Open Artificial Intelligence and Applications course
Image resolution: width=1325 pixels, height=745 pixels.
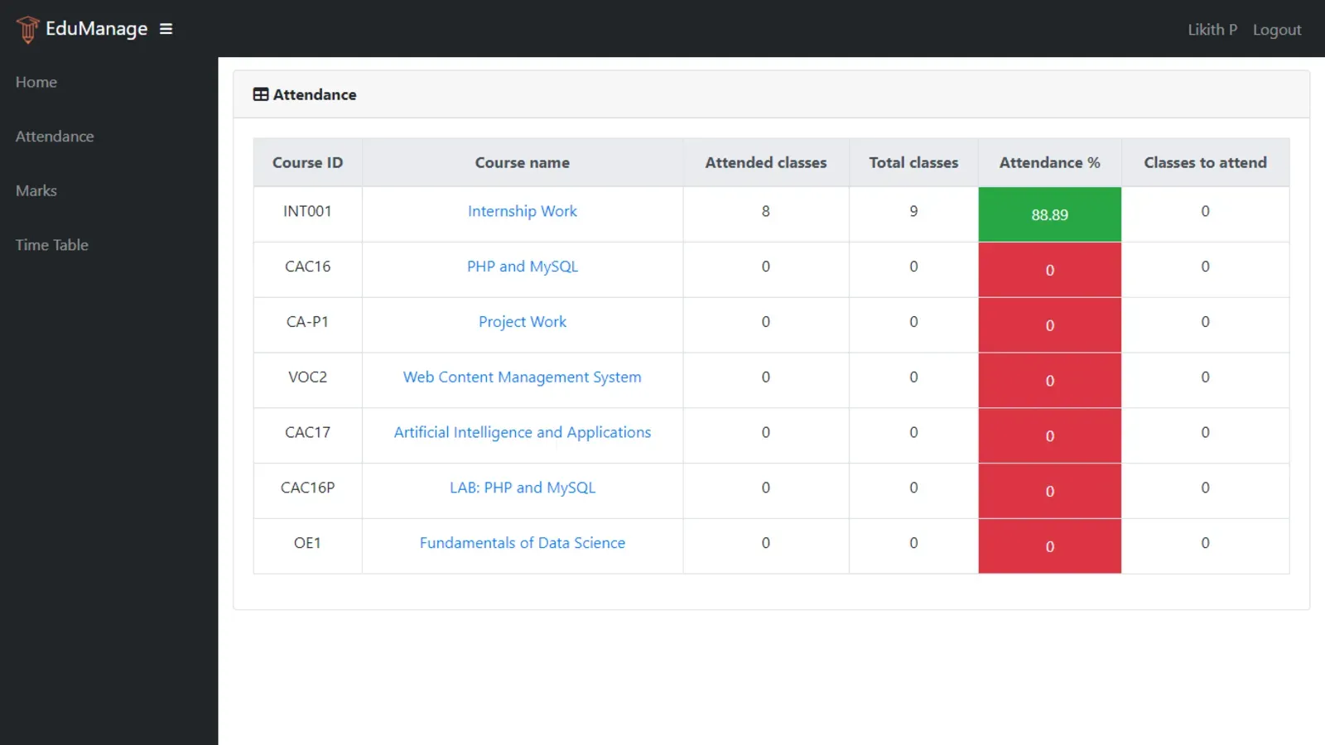point(522,432)
